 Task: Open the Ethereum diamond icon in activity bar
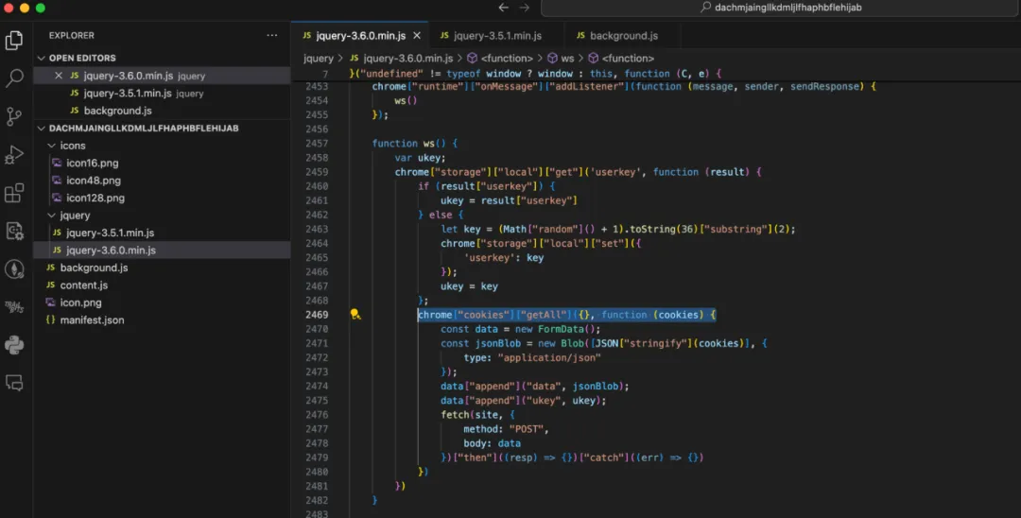click(x=14, y=268)
